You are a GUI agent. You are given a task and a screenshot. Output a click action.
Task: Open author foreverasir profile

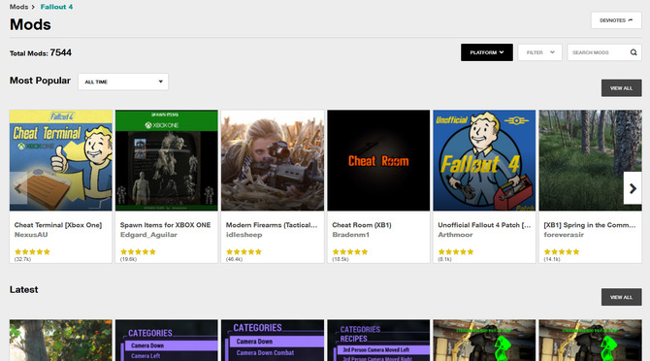click(564, 235)
